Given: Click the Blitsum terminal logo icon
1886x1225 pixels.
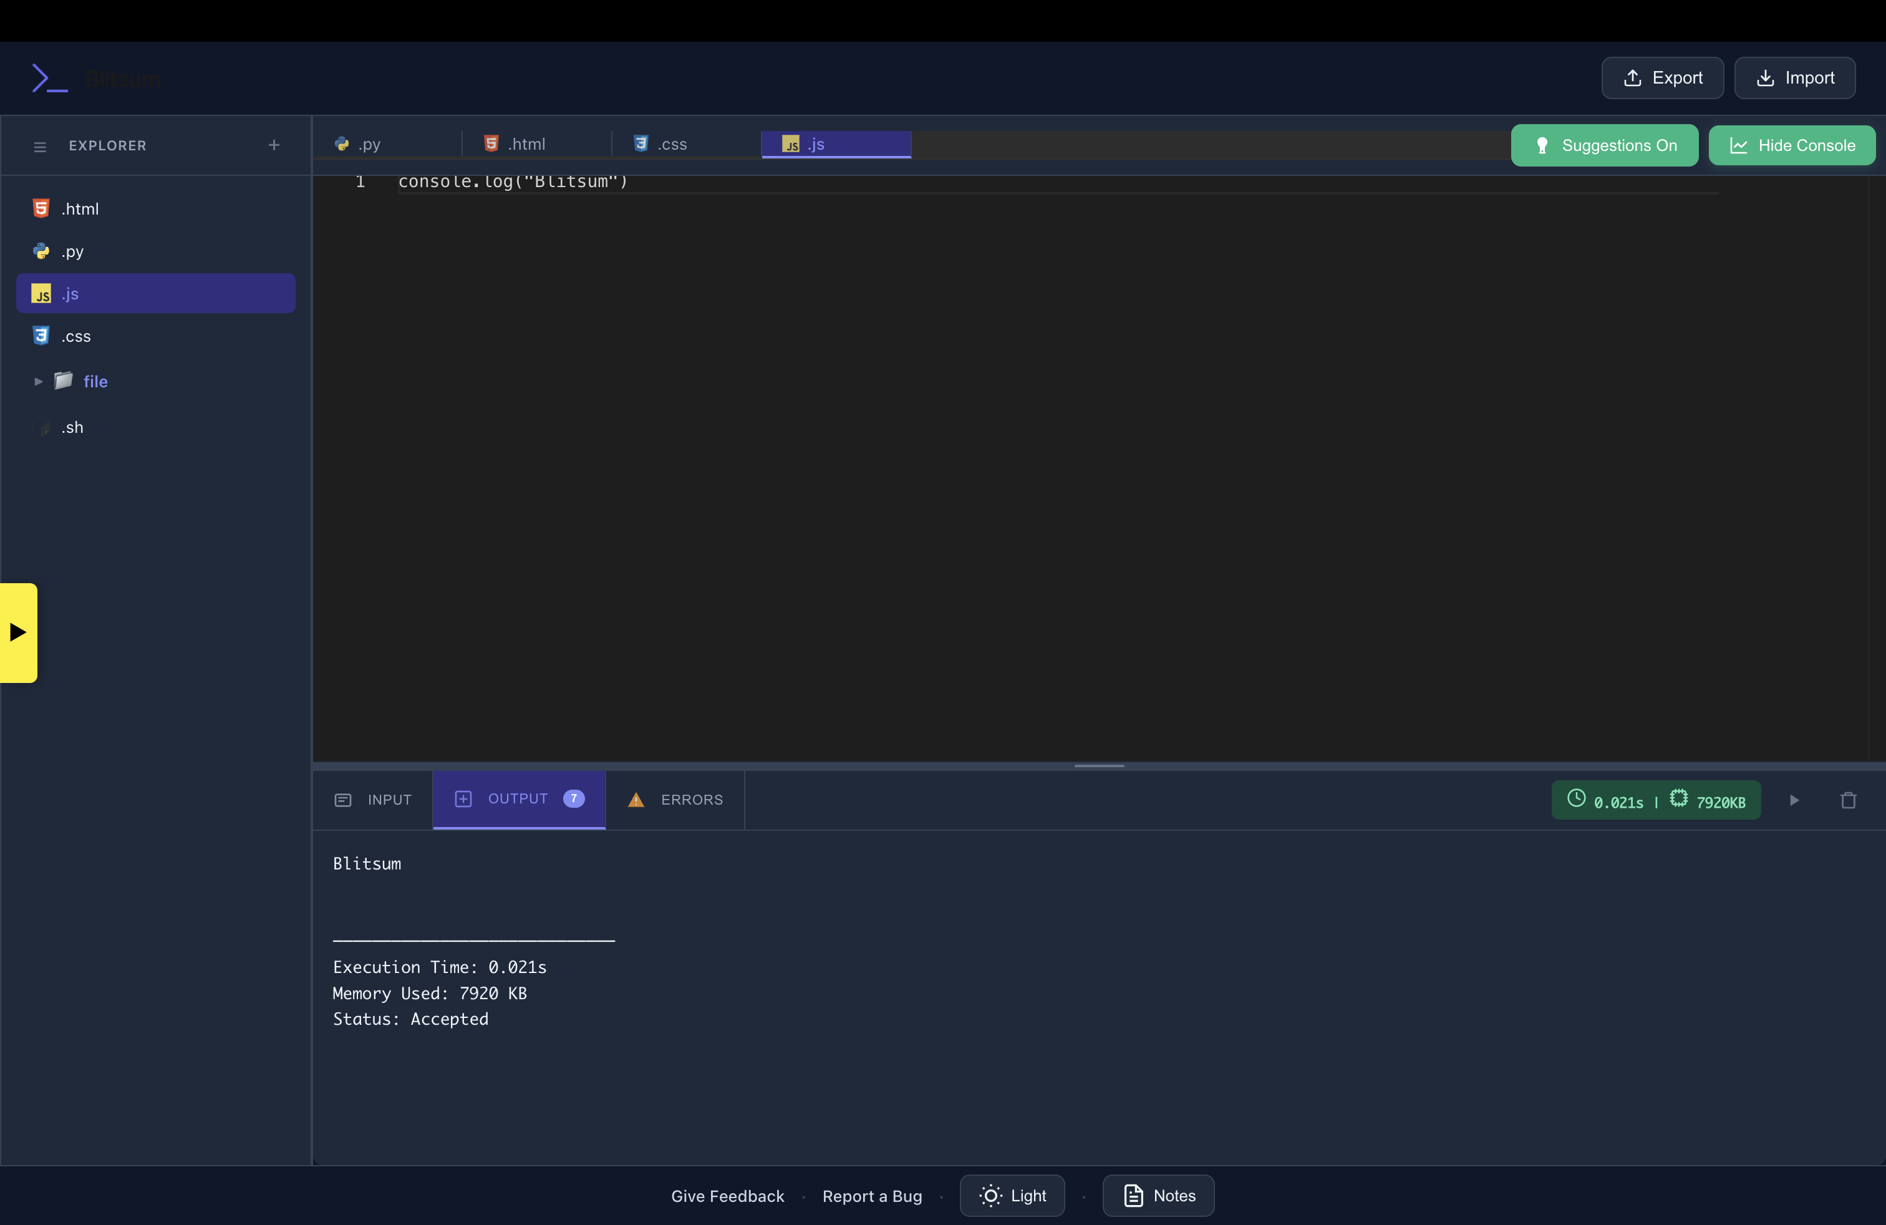Looking at the screenshot, I should tap(49, 79).
